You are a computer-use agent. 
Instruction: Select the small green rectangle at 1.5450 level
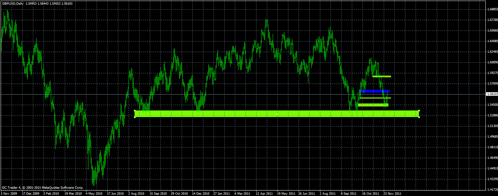click(373, 105)
